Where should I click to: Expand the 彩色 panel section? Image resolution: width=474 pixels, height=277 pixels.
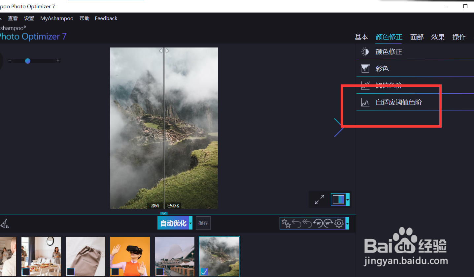pos(415,69)
